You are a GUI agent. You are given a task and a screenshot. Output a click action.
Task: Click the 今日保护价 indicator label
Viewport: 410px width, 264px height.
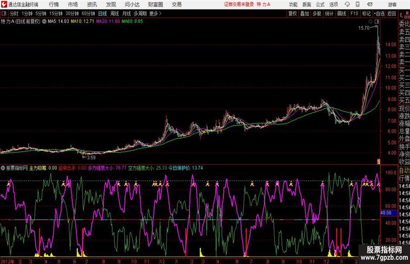180,168
